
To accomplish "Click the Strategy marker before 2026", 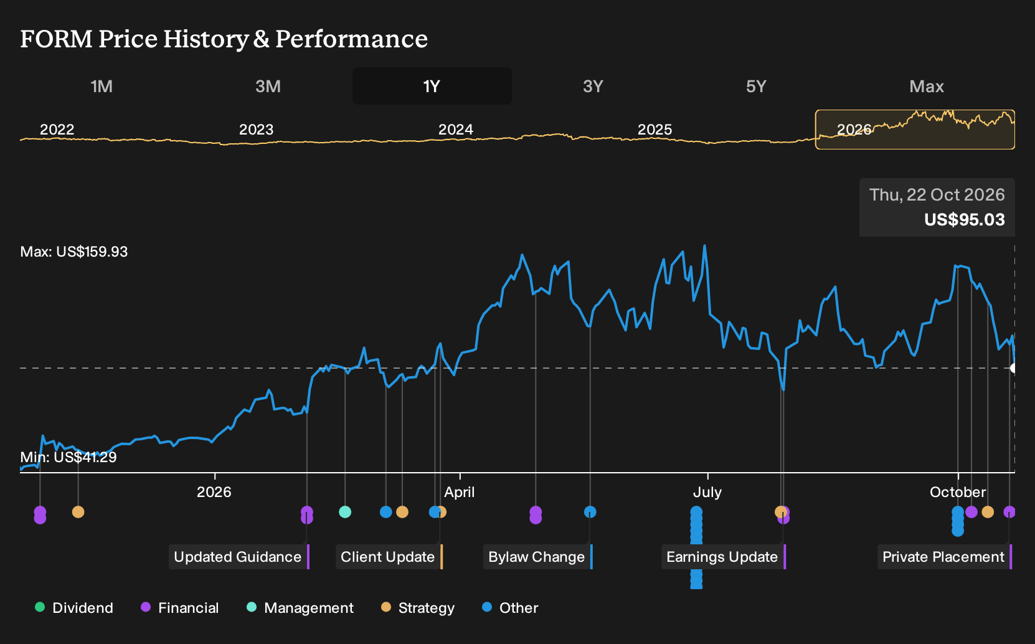I will coord(78,512).
